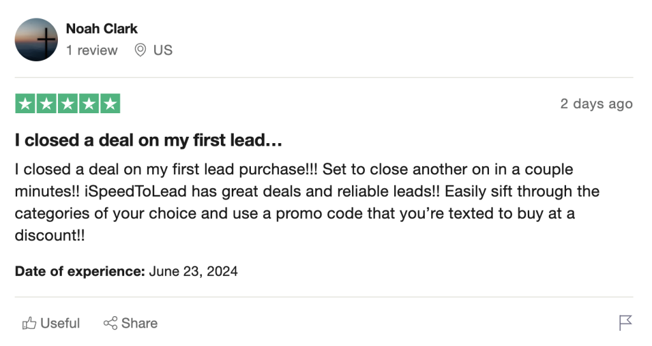Open the review titled "I closed a deal"
Image resolution: width=652 pixels, height=346 pixels.
[148, 141]
